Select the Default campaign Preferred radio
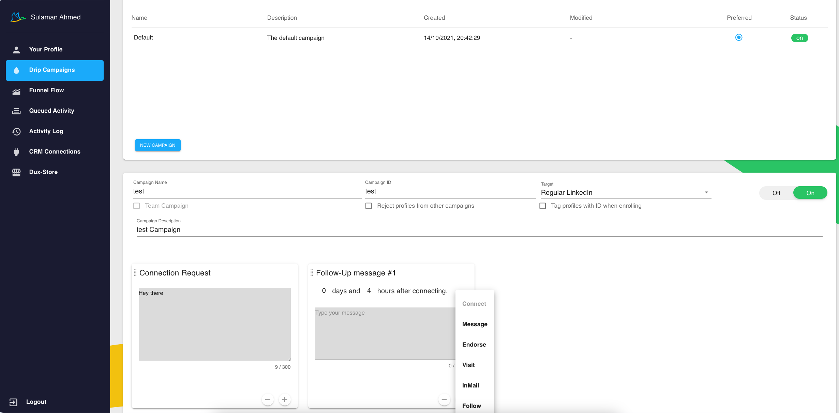Screen dimensions: 839x413 click(739, 37)
